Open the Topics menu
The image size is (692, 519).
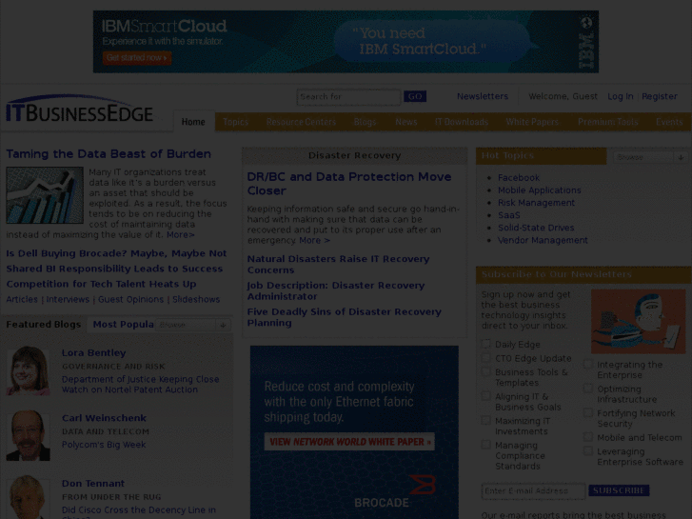[x=236, y=122]
